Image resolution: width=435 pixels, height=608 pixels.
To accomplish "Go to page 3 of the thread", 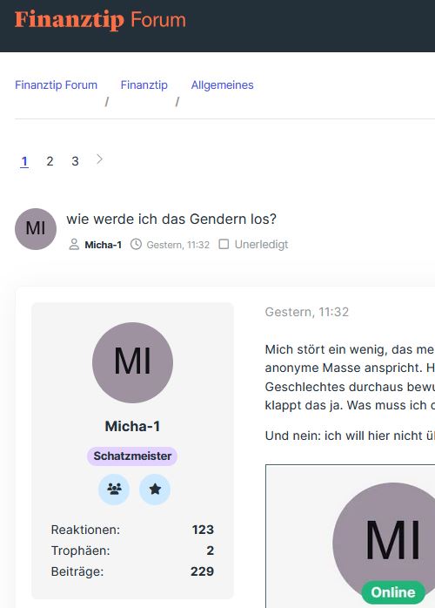I will 75,161.
